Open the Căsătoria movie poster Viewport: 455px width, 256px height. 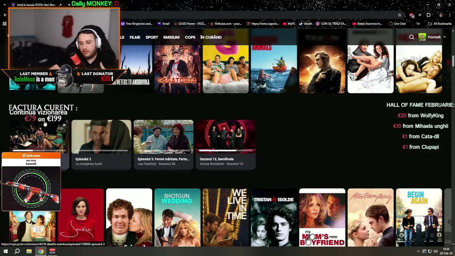click(x=177, y=69)
